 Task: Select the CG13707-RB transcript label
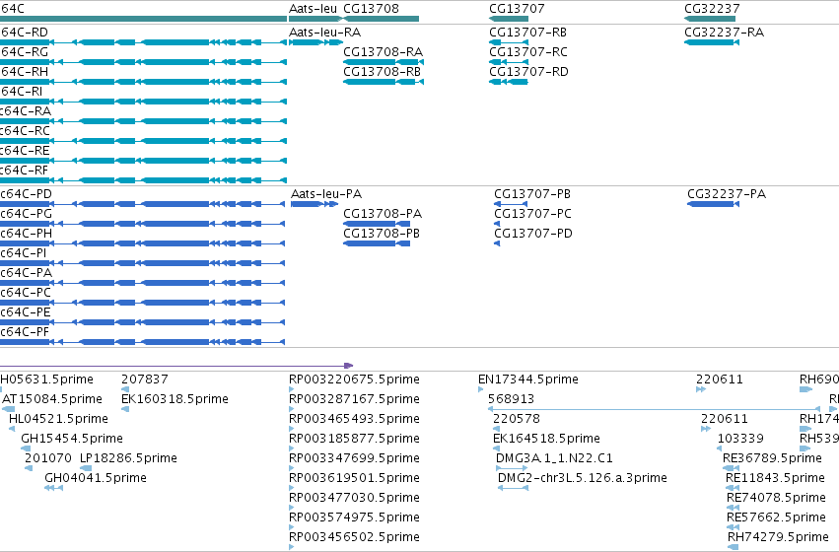click(x=527, y=33)
